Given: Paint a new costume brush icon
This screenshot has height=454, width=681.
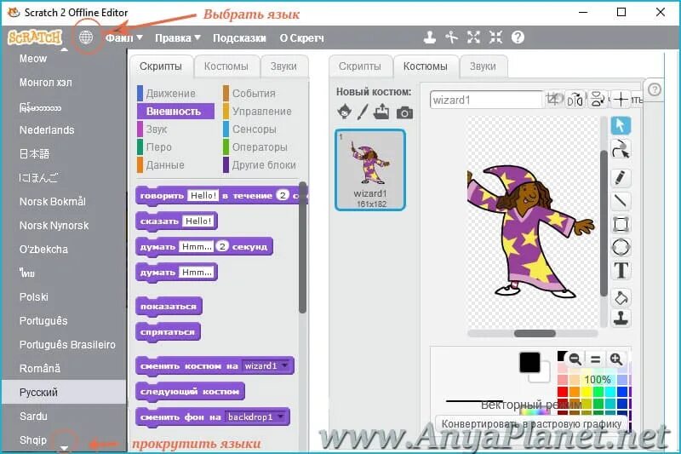Looking at the screenshot, I should pos(363,112).
